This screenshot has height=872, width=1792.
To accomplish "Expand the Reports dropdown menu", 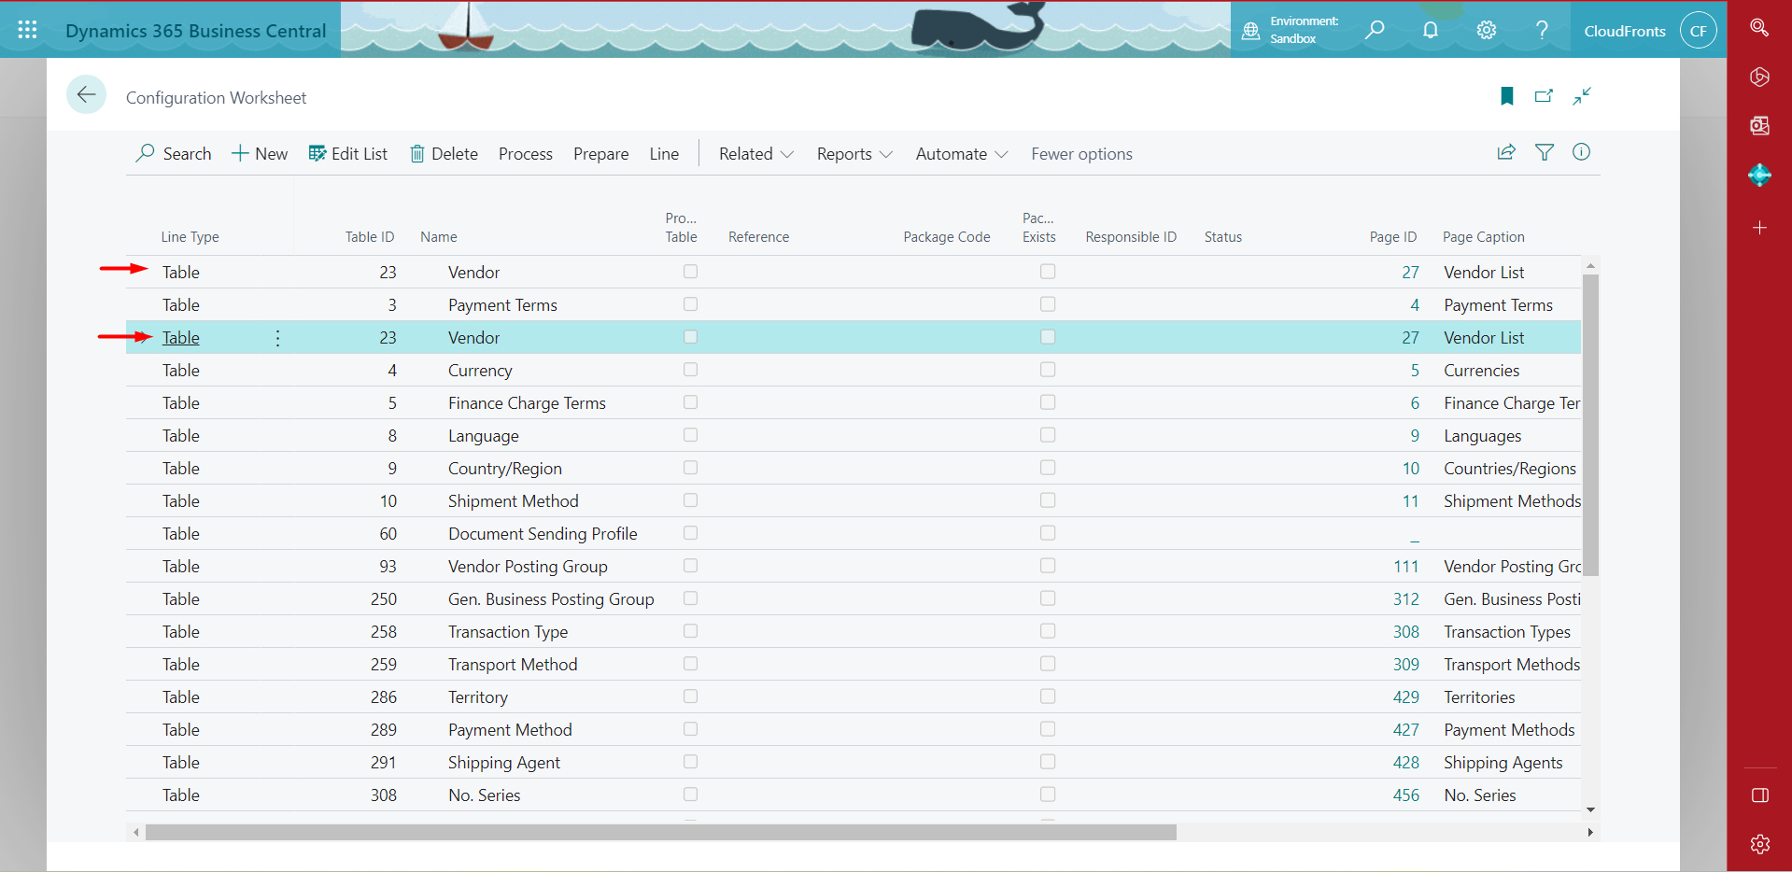I will tap(854, 154).
